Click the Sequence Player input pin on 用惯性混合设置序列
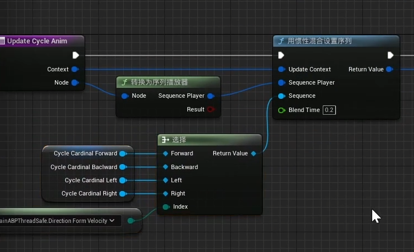This screenshot has height=252, width=414. pos(281,82)
